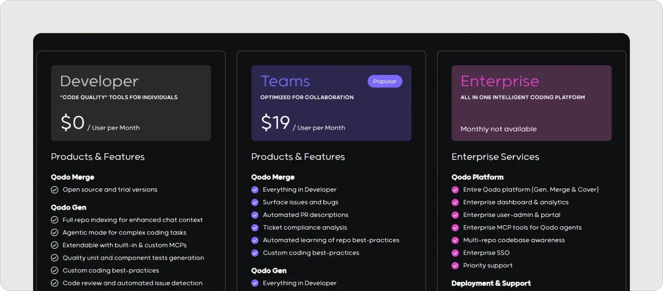This screenshot has width=663, height=291.
Task: Click 'ALL IN ONE INTELLIGENT CODING PLATFORM' tagline
Action: point(523,97)
